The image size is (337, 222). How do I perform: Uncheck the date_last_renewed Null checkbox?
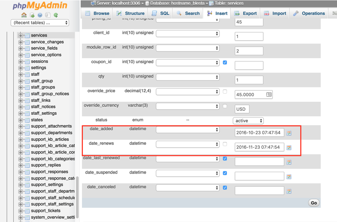225,158
